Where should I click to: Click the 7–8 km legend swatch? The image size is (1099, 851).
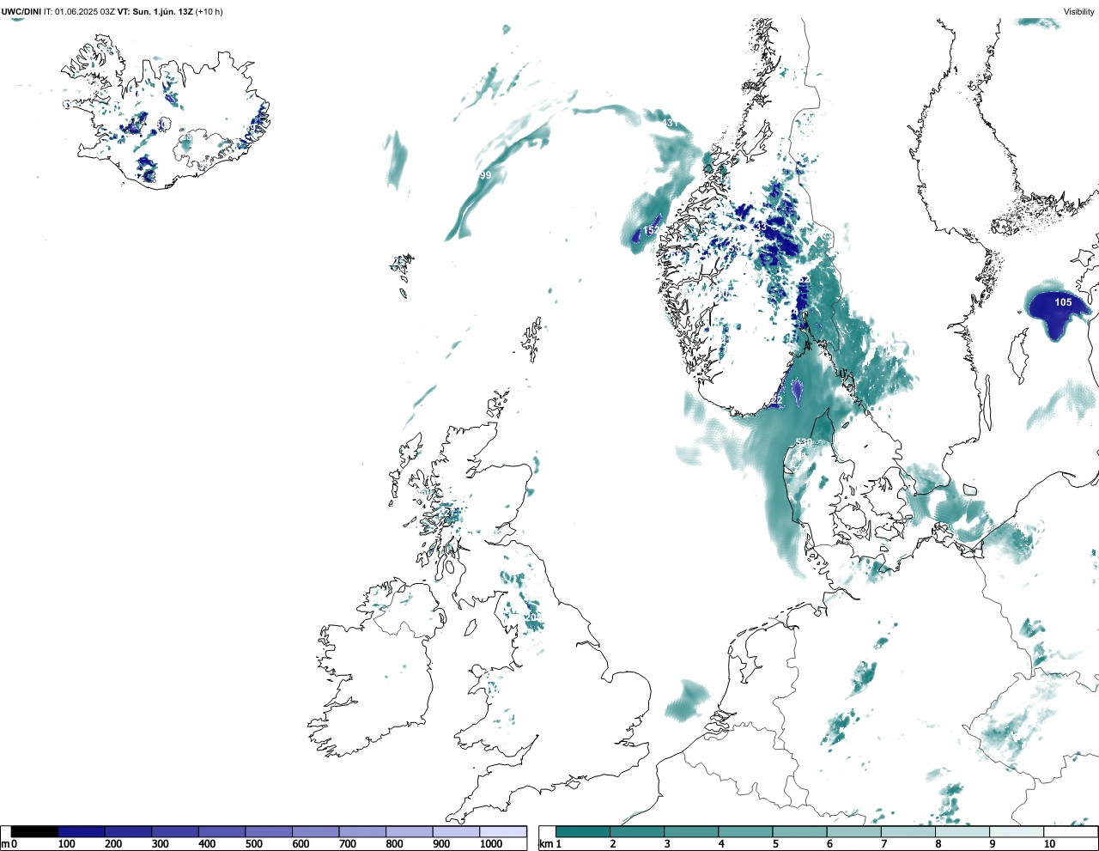click(x=908, y=831)
